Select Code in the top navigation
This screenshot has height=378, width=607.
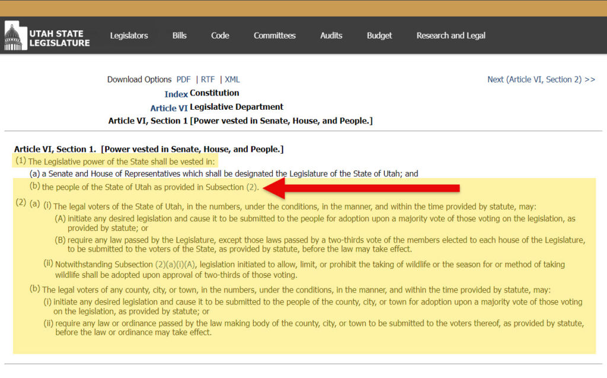click(220, 36)
